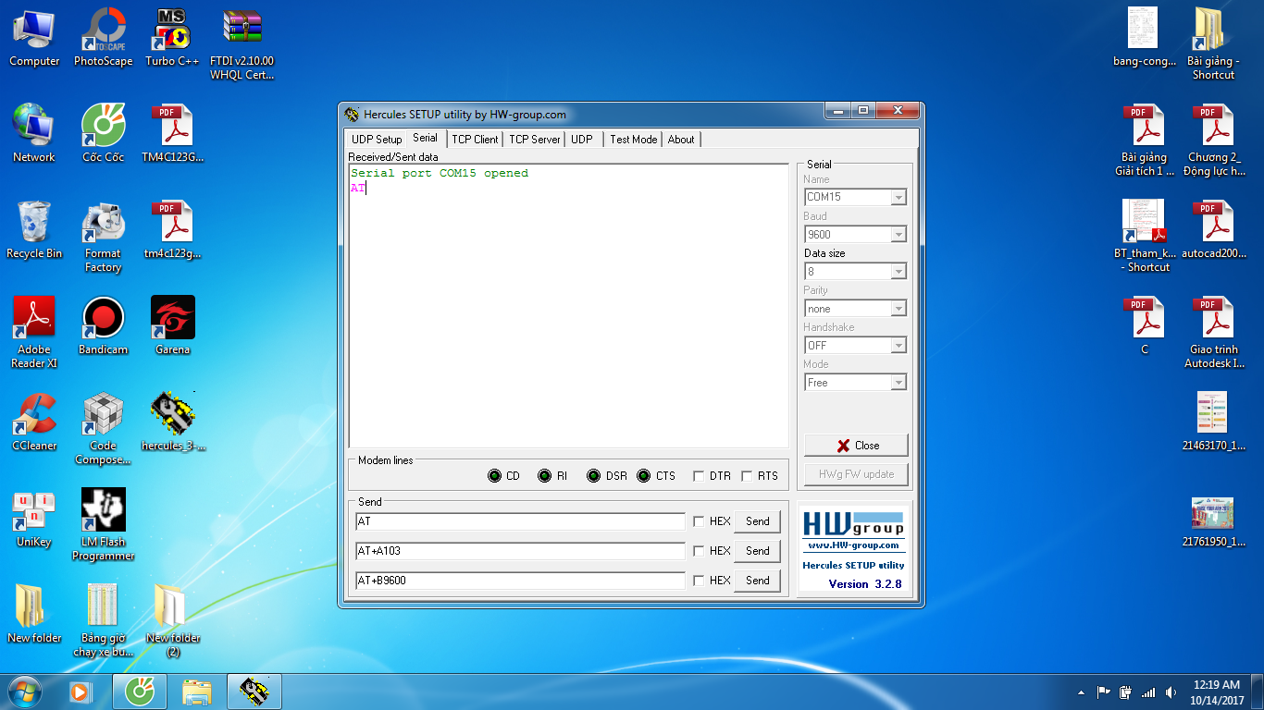Open the COM15 port Name dropdown
This screenshot has height=710, width=1264.
pos(898,197)
